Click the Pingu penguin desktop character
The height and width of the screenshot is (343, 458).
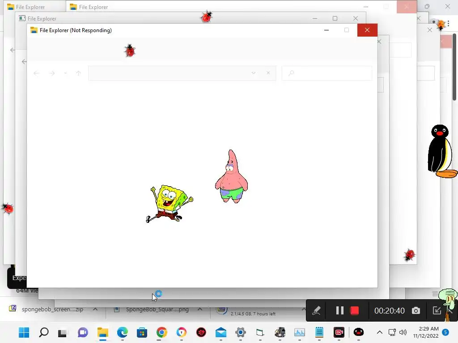point(442,151)
